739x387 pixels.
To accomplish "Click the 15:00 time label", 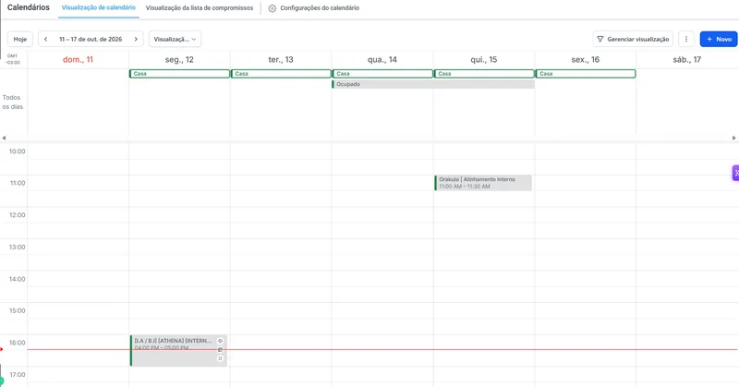I will 17,310.
